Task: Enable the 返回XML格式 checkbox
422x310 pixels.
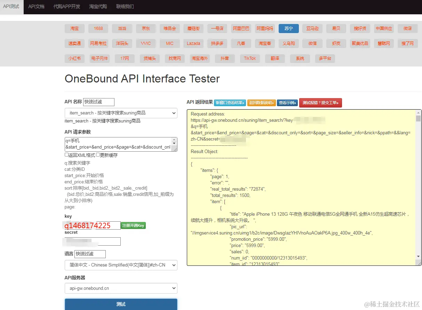Action: coord(66,155)
